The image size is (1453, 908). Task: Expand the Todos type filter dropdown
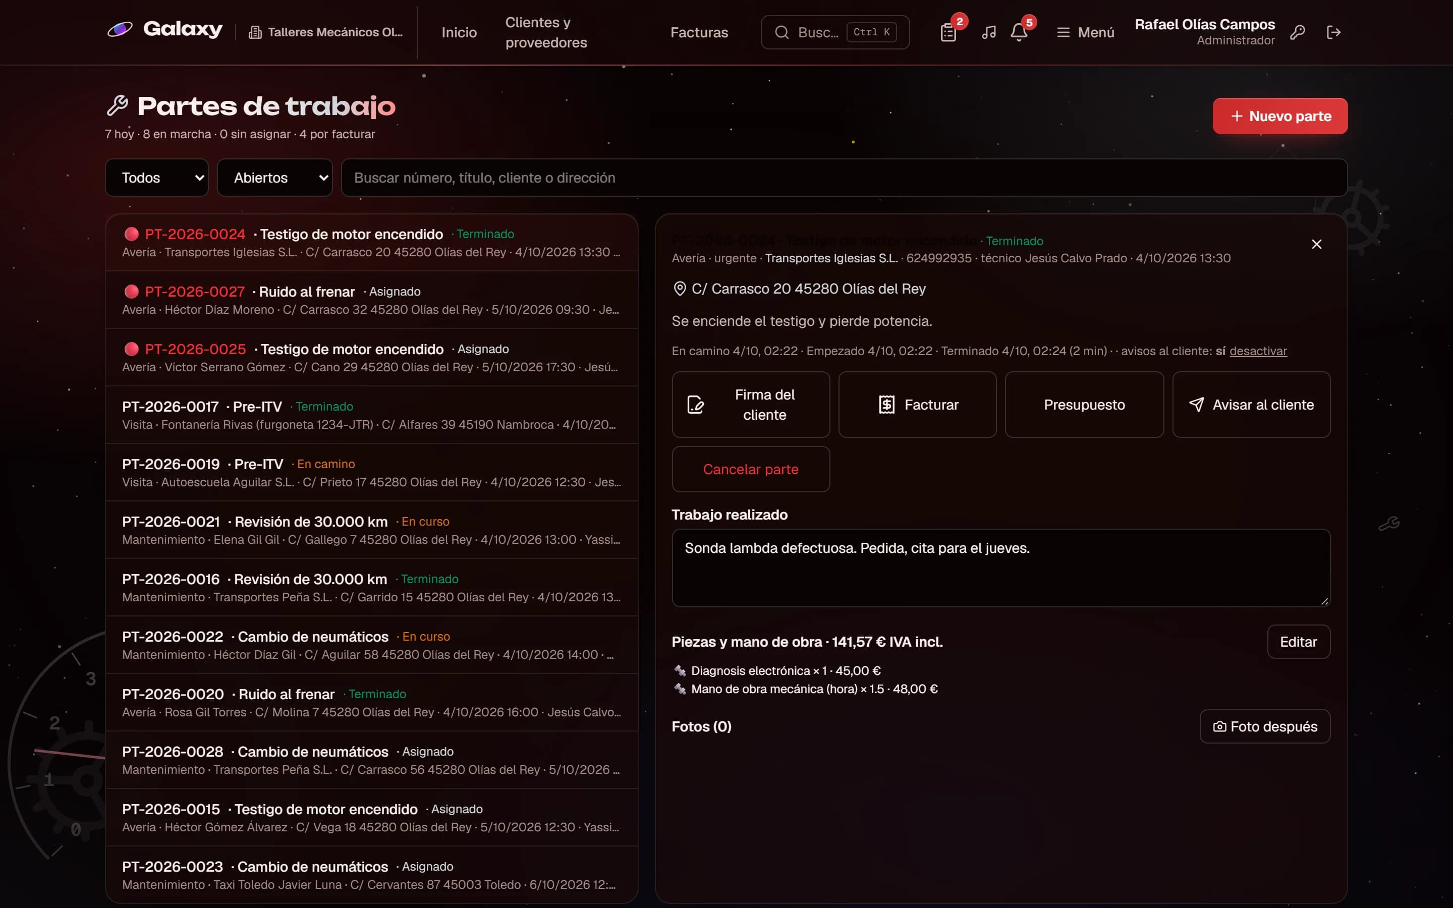pos(157,178)
